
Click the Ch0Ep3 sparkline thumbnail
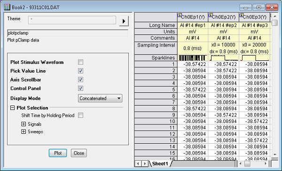point(254,58)
